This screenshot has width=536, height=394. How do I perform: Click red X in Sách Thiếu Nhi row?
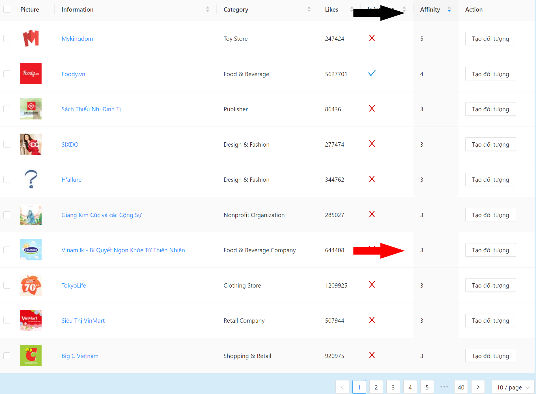[372, 108]
